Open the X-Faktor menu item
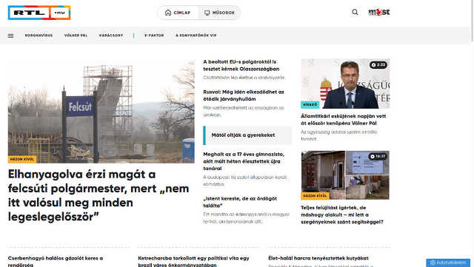The image size is (474, 267). (154, 36)
